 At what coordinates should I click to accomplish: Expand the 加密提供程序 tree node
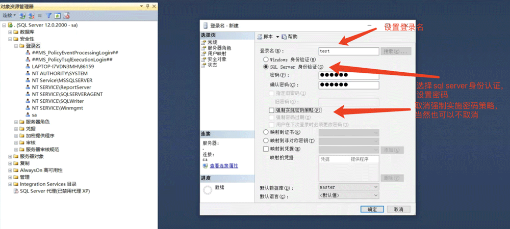click(x=16, y=135)
